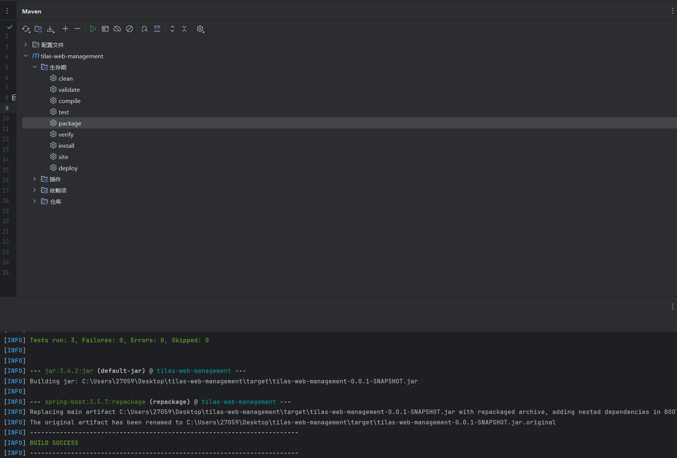
Task: Expand the 依赖项 dependencies node
Action: pyautogui.click(x=35, y=190)
